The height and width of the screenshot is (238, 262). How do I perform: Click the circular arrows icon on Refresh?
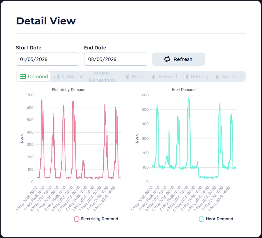[167, 59]
